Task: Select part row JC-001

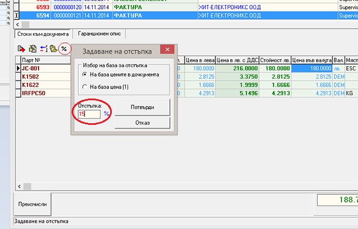Action: click(x=46, y=68)
